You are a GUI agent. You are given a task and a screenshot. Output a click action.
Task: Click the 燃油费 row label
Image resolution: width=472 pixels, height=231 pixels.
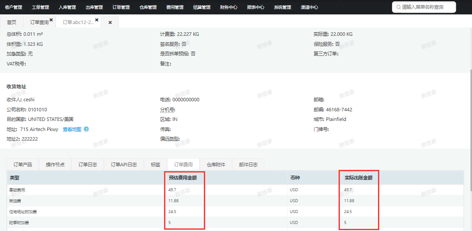[x=15, y=201]
